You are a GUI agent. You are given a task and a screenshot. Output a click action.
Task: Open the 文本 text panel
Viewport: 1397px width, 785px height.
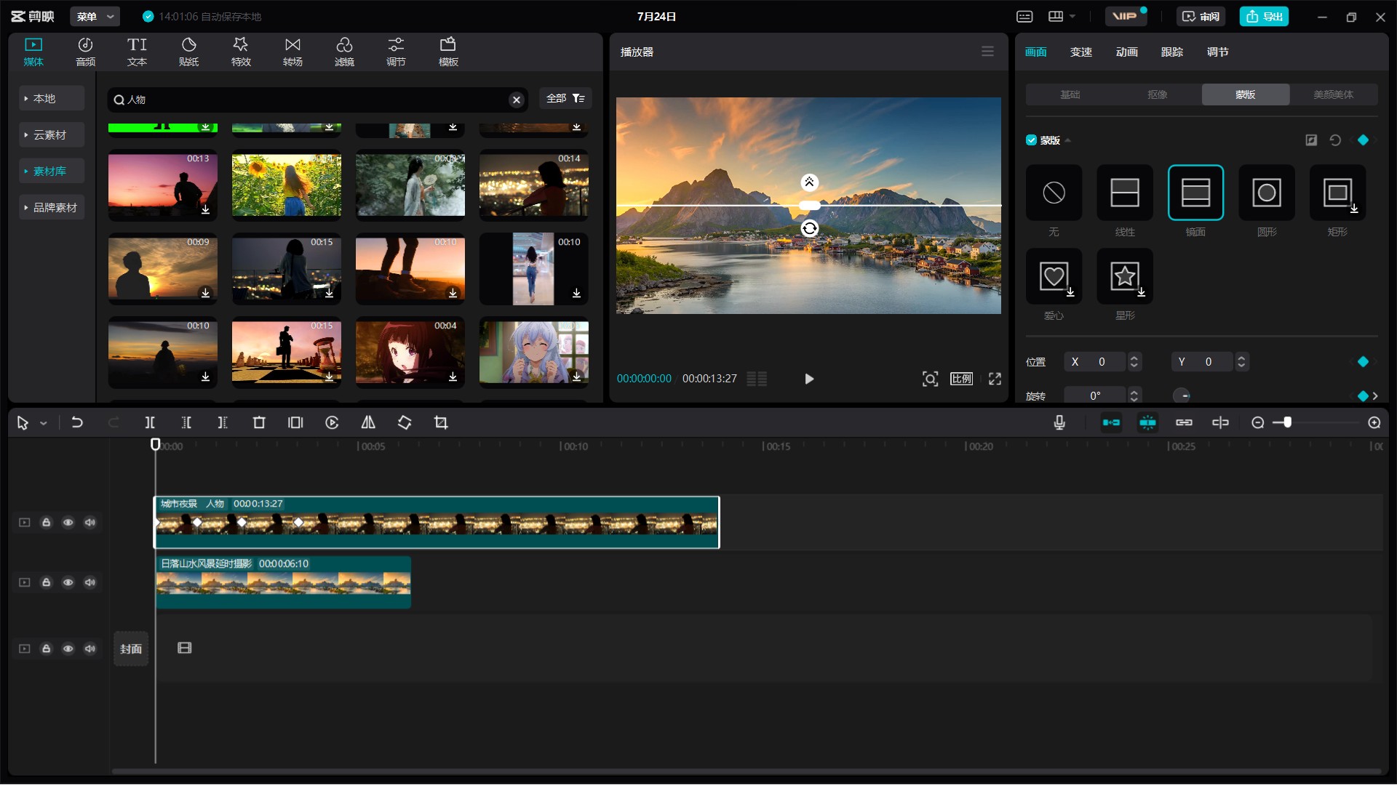[x=137, y=52]
